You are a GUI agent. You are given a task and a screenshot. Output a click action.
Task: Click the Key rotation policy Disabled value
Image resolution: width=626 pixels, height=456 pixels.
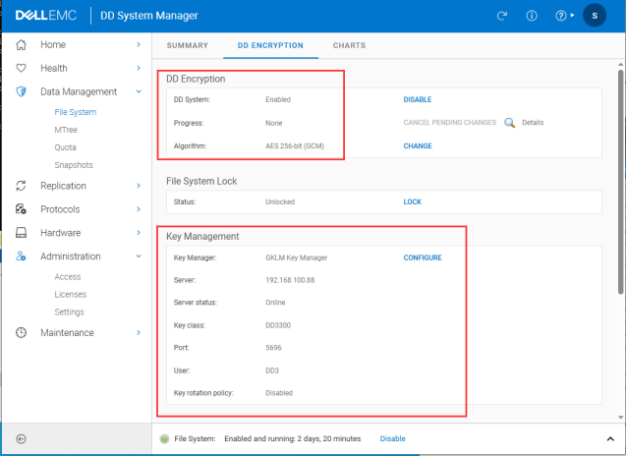click(x=279, y=393)
